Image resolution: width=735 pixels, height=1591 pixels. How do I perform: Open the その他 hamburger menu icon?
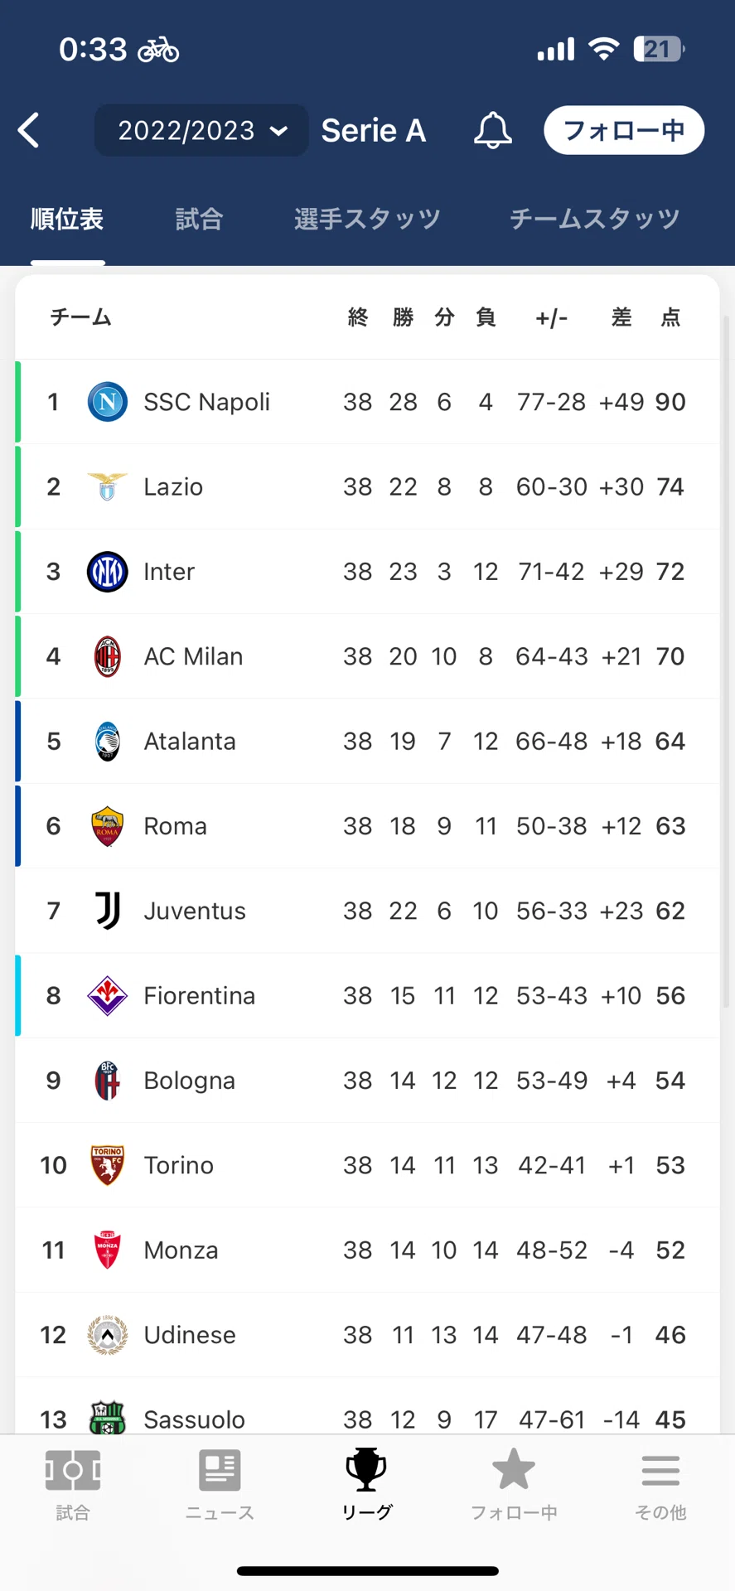click(x=660, y=1471)
